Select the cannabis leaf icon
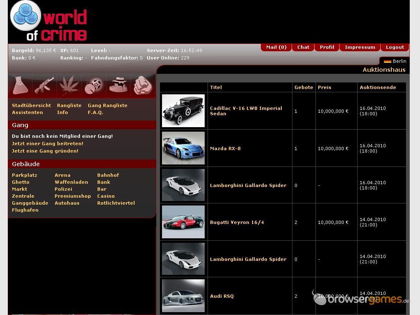The width and height of the screenshot is (420, 315). pyautogui.click(x=69, y=85)
